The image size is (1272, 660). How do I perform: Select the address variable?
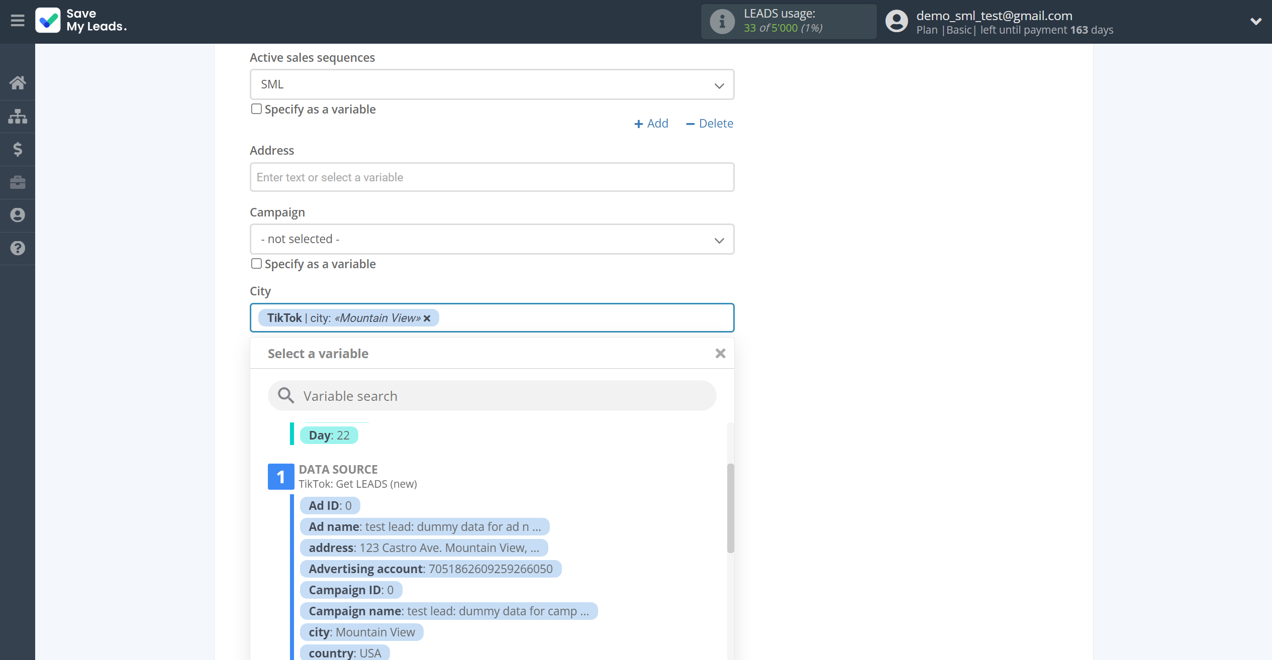pos(424,548)
